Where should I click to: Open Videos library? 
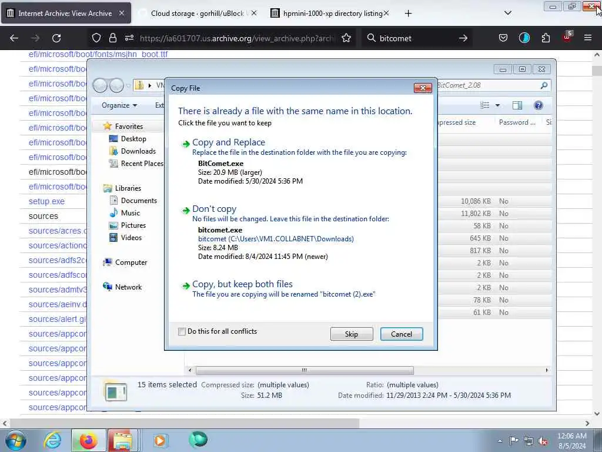click(131, 238)
